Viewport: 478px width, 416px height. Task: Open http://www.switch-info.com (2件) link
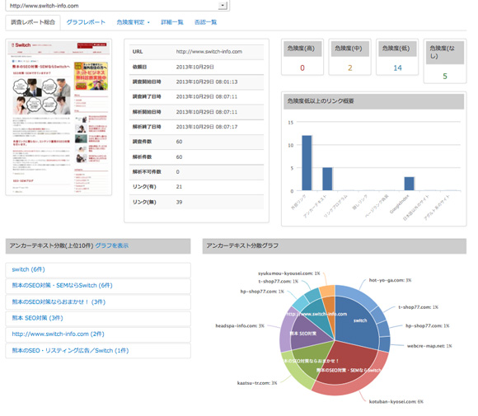pyautogui.click(x=58, y=334)
